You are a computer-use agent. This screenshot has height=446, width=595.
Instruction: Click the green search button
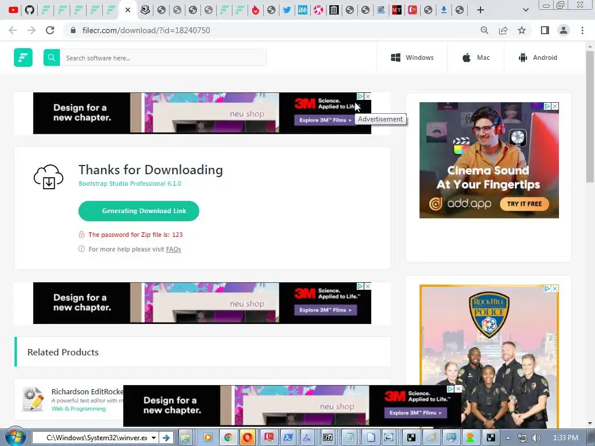click(x=52, y=57)
